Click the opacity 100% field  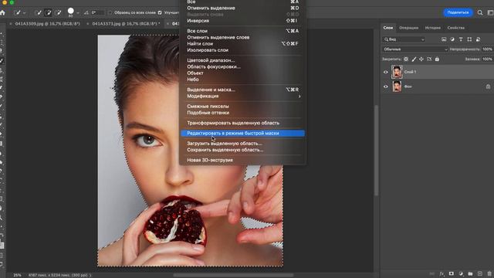coord(487,49)
